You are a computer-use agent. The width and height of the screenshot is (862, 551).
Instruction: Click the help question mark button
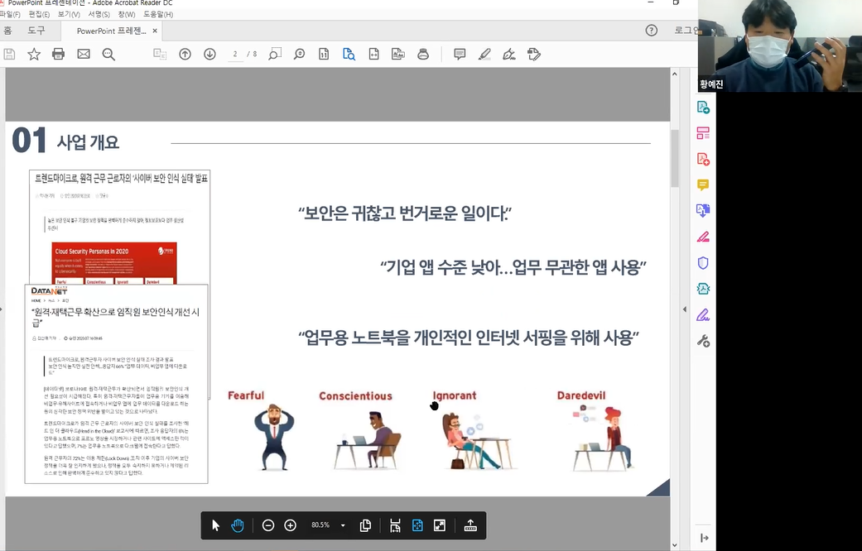click(652, 31)
